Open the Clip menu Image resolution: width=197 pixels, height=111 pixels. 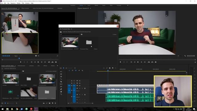click(x=8, y=3)
